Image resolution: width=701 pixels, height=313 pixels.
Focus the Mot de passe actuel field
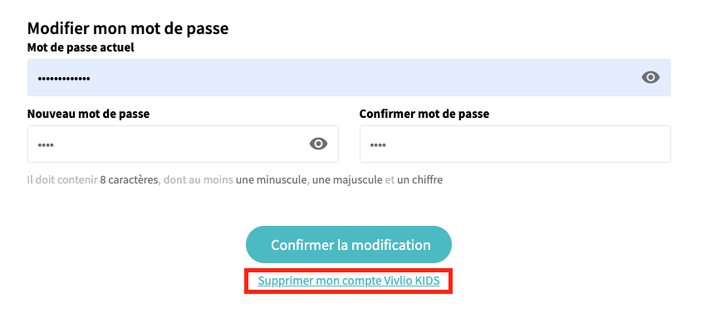[349, 77]
